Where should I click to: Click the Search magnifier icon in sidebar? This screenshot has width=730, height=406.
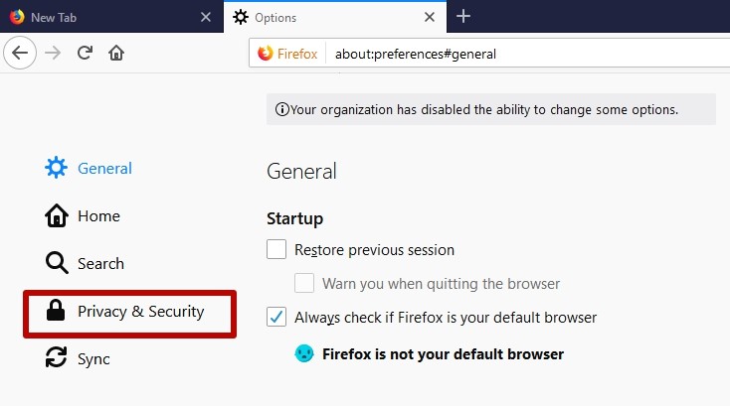[x=57, y=263]
